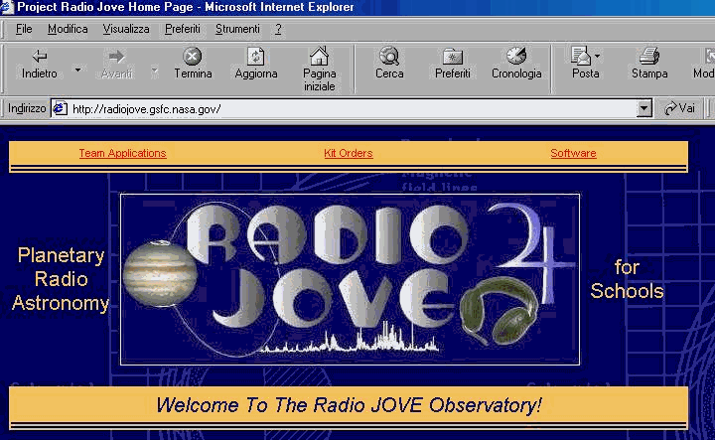
Task: Click into the Indirizzo URL field
Action: (348, 108)
